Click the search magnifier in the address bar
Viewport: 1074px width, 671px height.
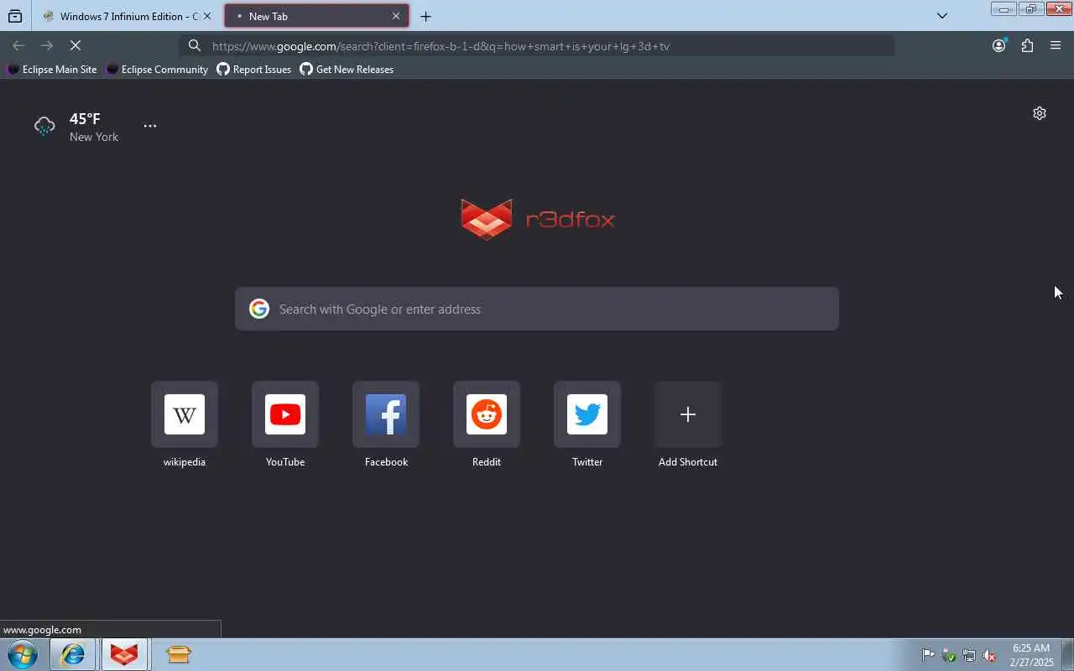click(194, 46)
